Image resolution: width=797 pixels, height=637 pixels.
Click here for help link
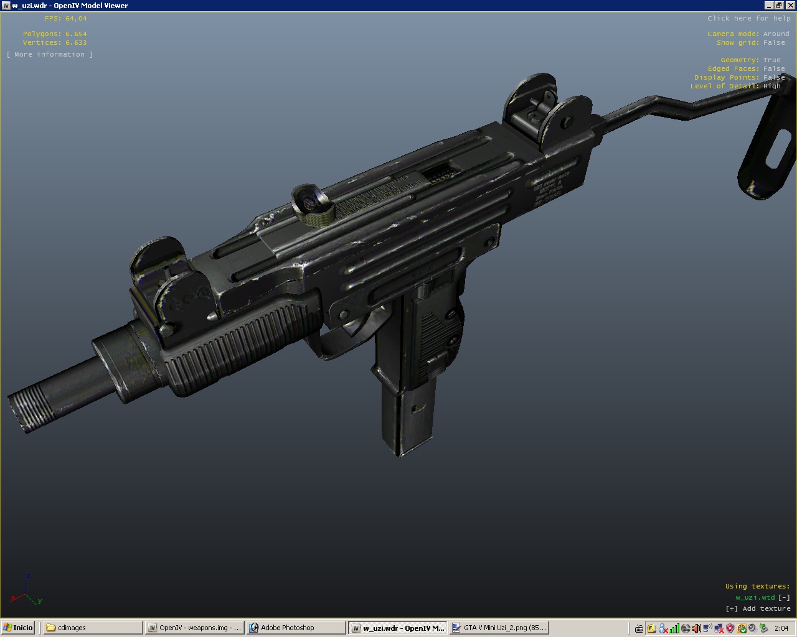(x=748, y=19)
